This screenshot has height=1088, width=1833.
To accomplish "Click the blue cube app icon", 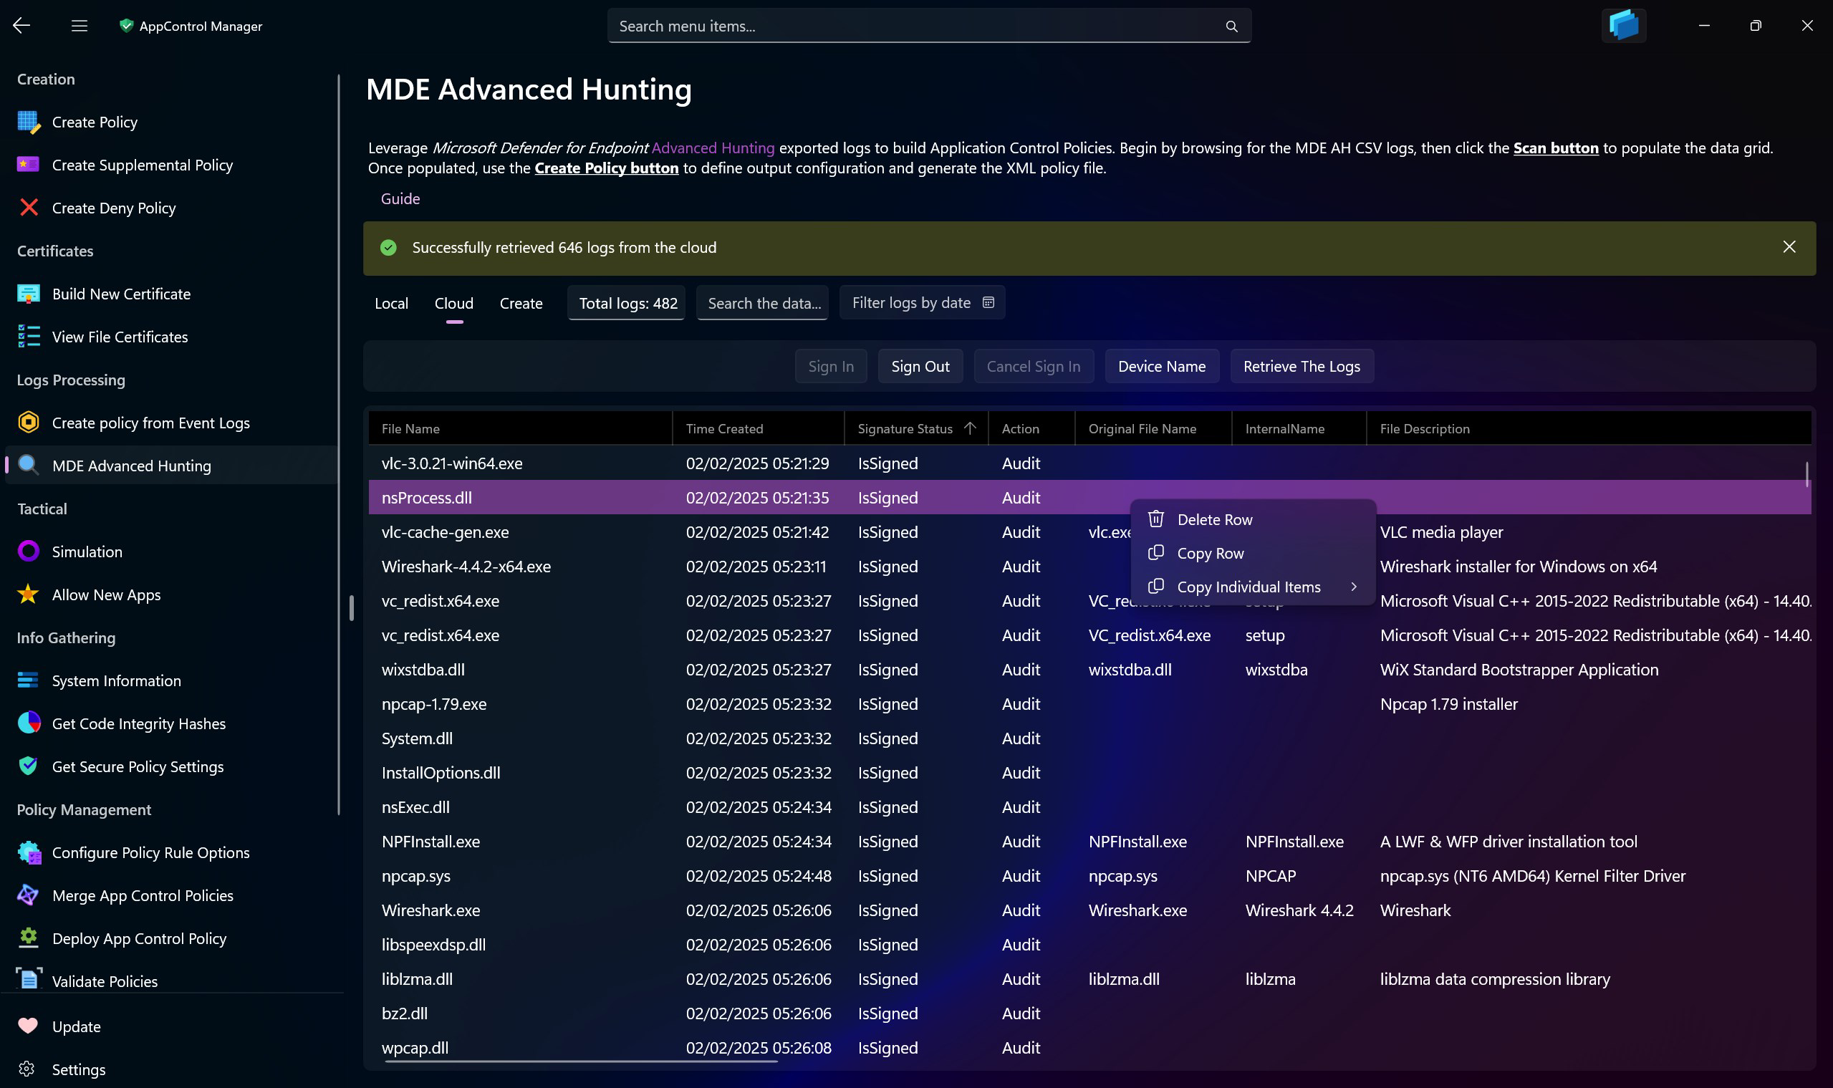I will point(1623,26).
